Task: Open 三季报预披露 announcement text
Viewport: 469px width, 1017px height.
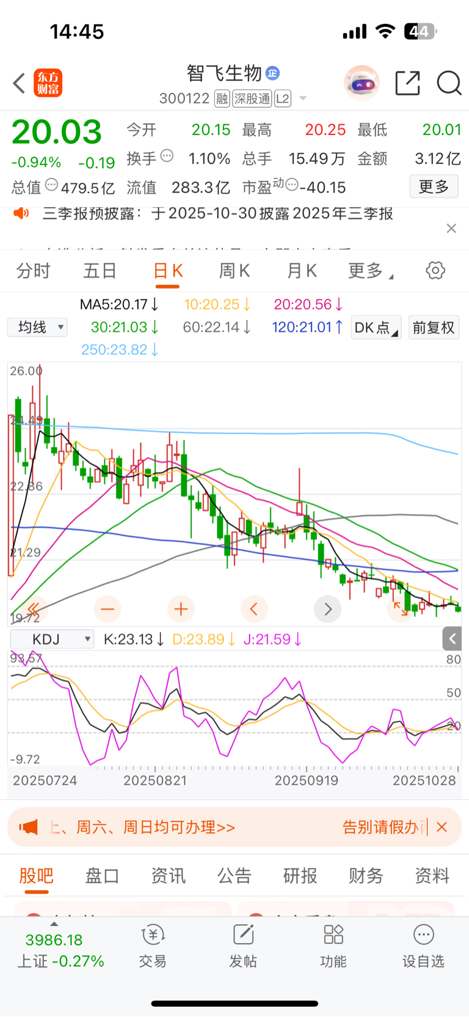Action: point(217,213)
